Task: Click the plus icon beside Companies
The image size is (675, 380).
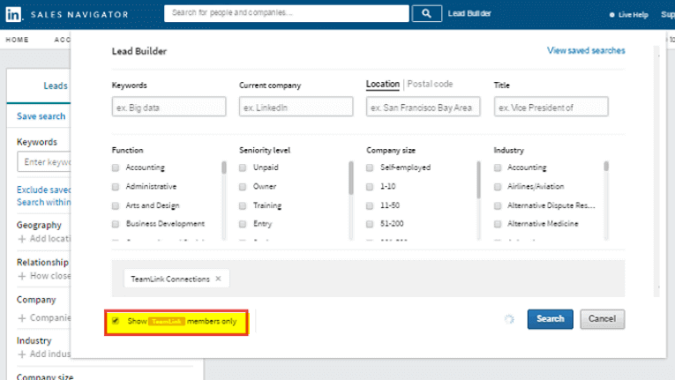Action: [22, 318]
